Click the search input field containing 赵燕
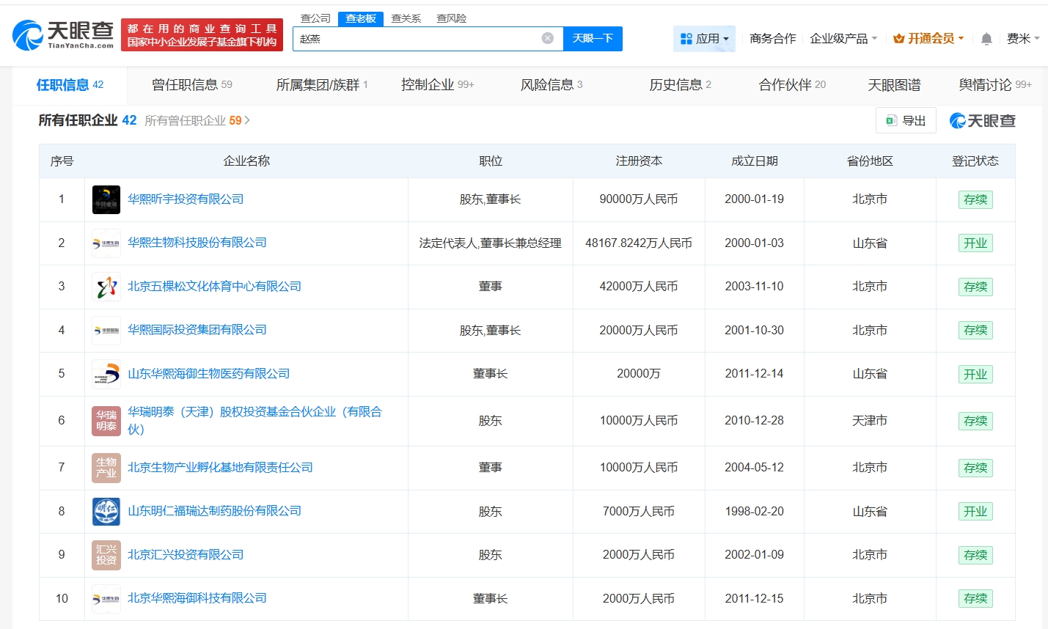This screenshot has height=629, width=1048. click(418, 39)
